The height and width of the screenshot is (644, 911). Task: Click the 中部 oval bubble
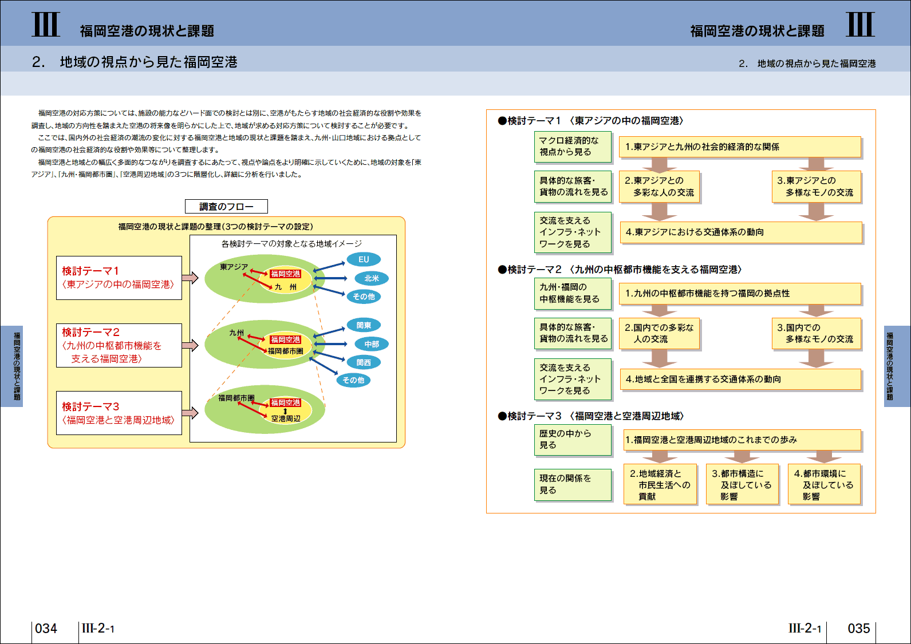(x=372, y=344)
